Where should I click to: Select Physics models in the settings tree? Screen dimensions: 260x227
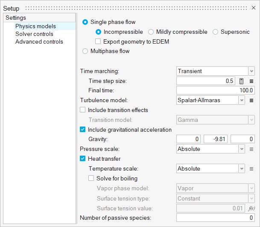point(35,27)
